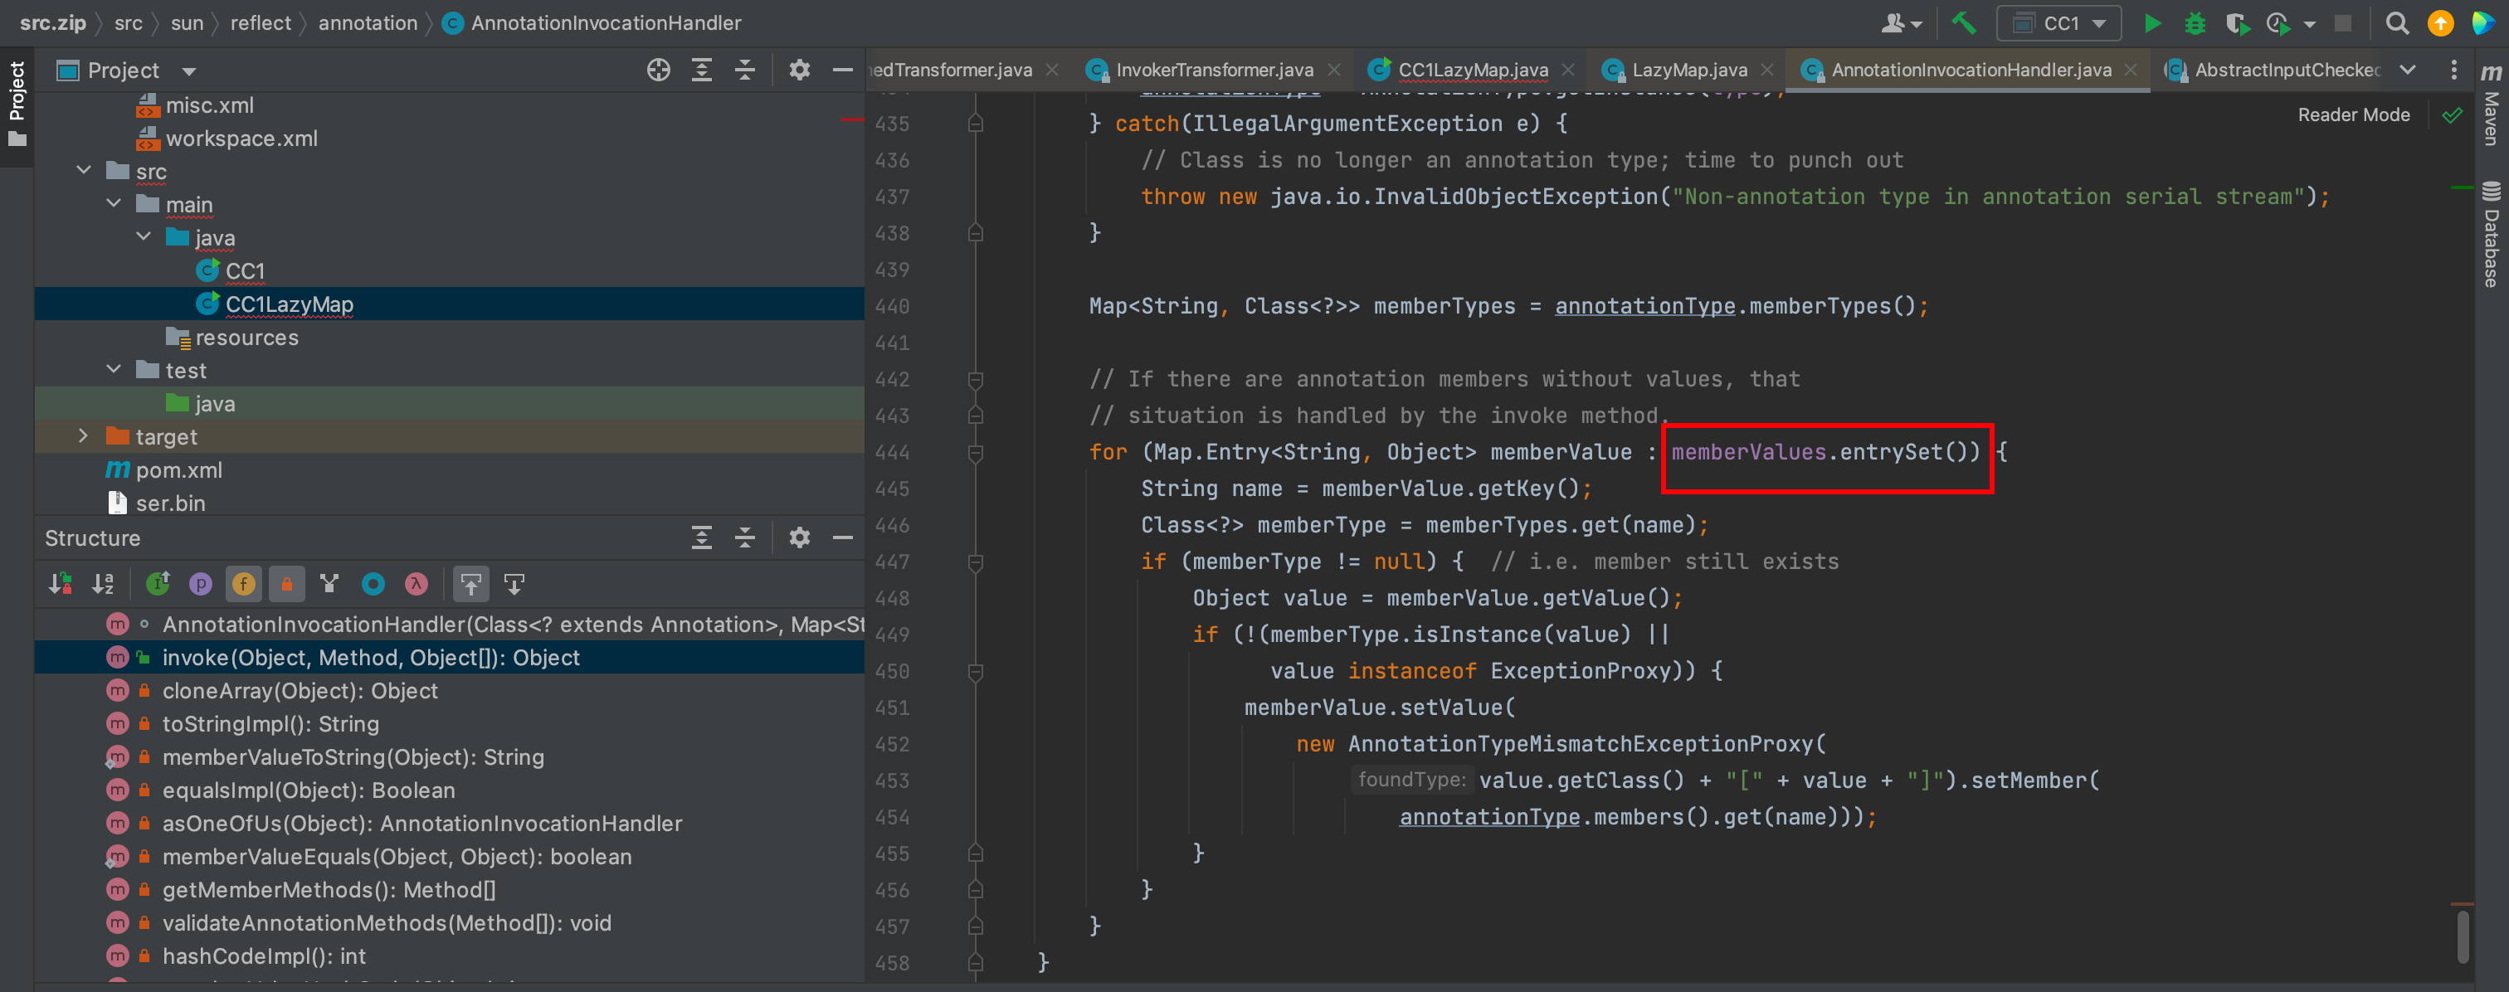Collapse the java folder under main

tap(144, 236)
